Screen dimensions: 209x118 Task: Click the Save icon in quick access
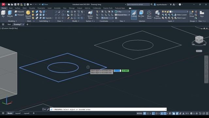(15, 4)
